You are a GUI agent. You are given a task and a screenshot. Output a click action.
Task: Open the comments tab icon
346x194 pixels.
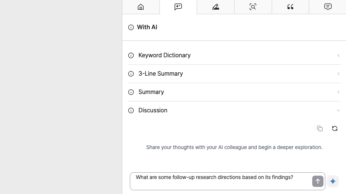(328, 7)
